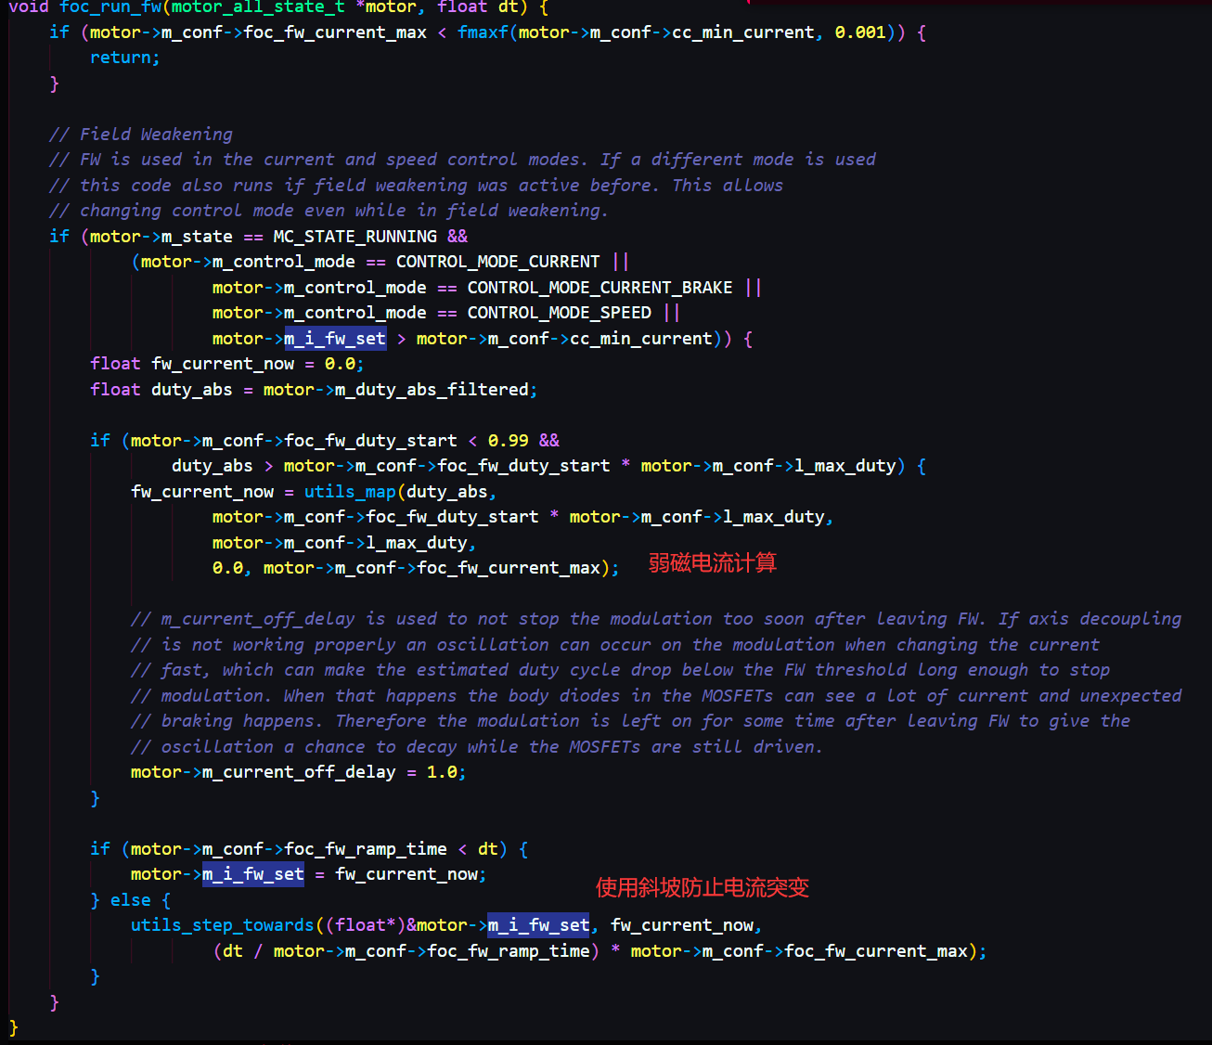Click the value 1.0 assigned to m_current_off_delay
The width and height of the screenshot is (1212, 1045).
(442, 772)
